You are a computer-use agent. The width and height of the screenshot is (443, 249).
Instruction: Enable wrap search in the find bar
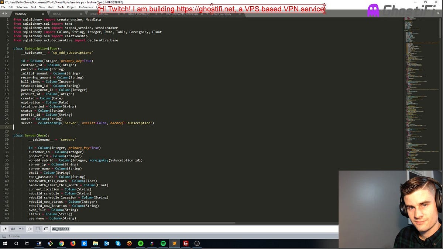(29, 229)
